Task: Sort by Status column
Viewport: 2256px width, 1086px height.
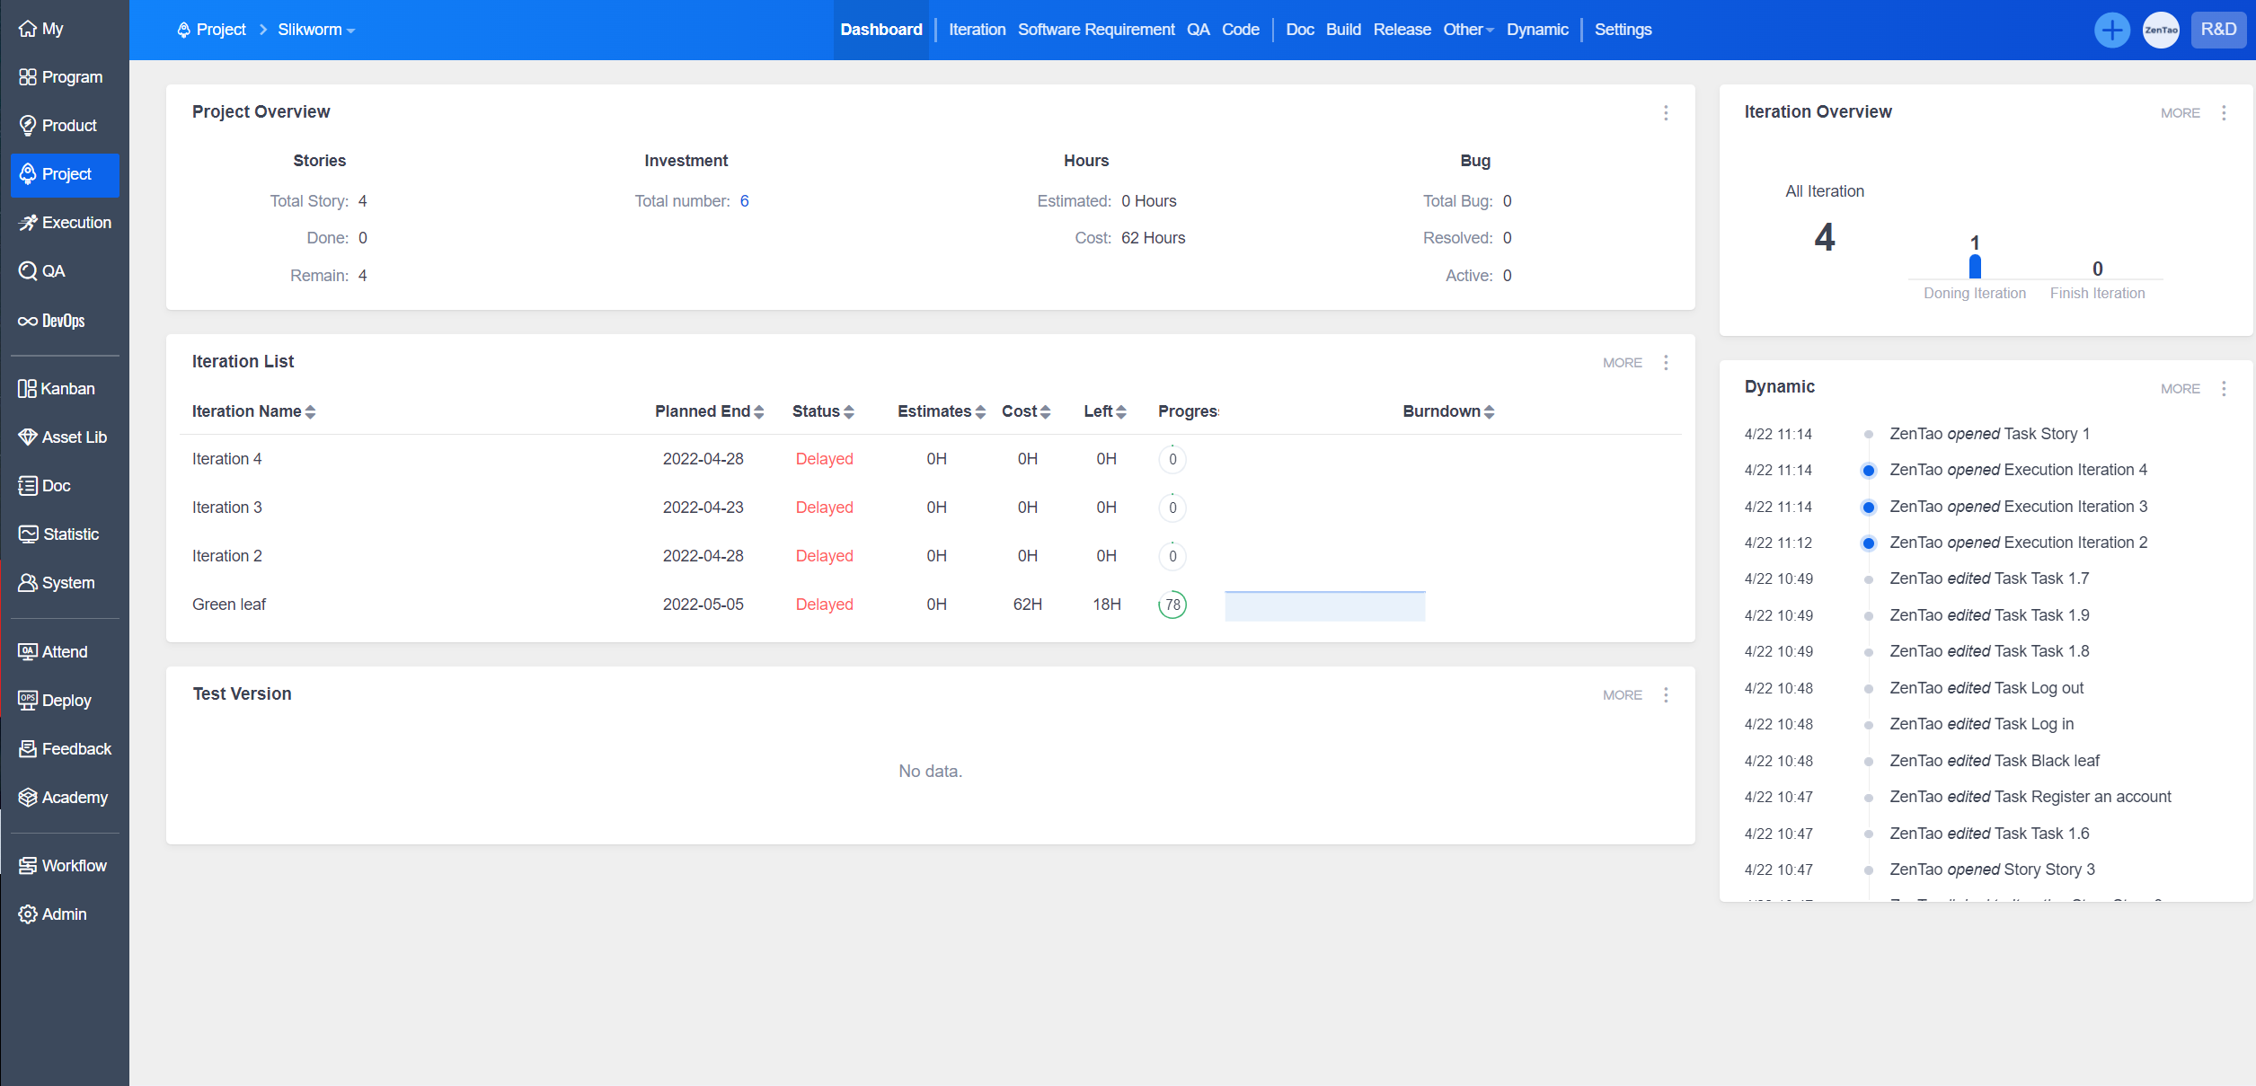Action: pyautogui.click(x=823, y=411)
